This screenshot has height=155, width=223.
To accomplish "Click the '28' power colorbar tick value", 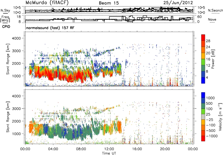I will click(208, 41).
